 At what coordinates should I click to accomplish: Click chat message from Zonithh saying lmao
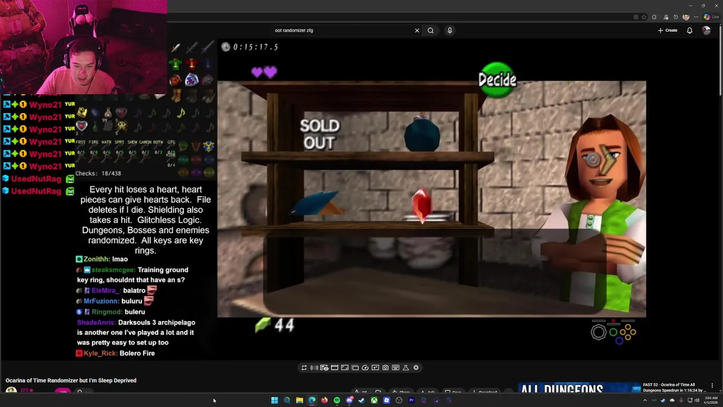pos(102,259)
